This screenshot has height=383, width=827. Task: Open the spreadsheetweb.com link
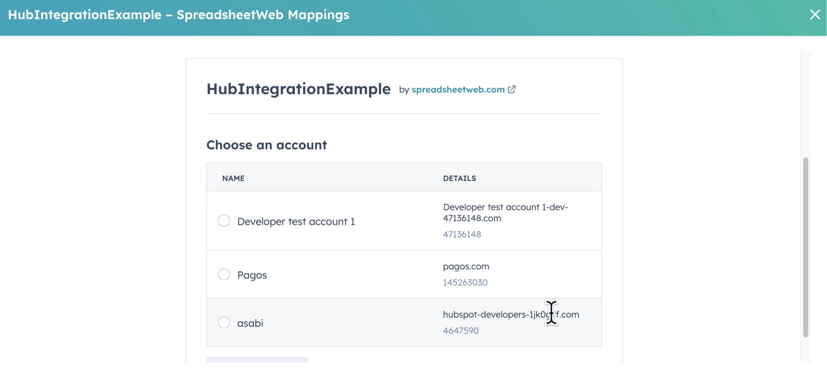tap(458, 90)
